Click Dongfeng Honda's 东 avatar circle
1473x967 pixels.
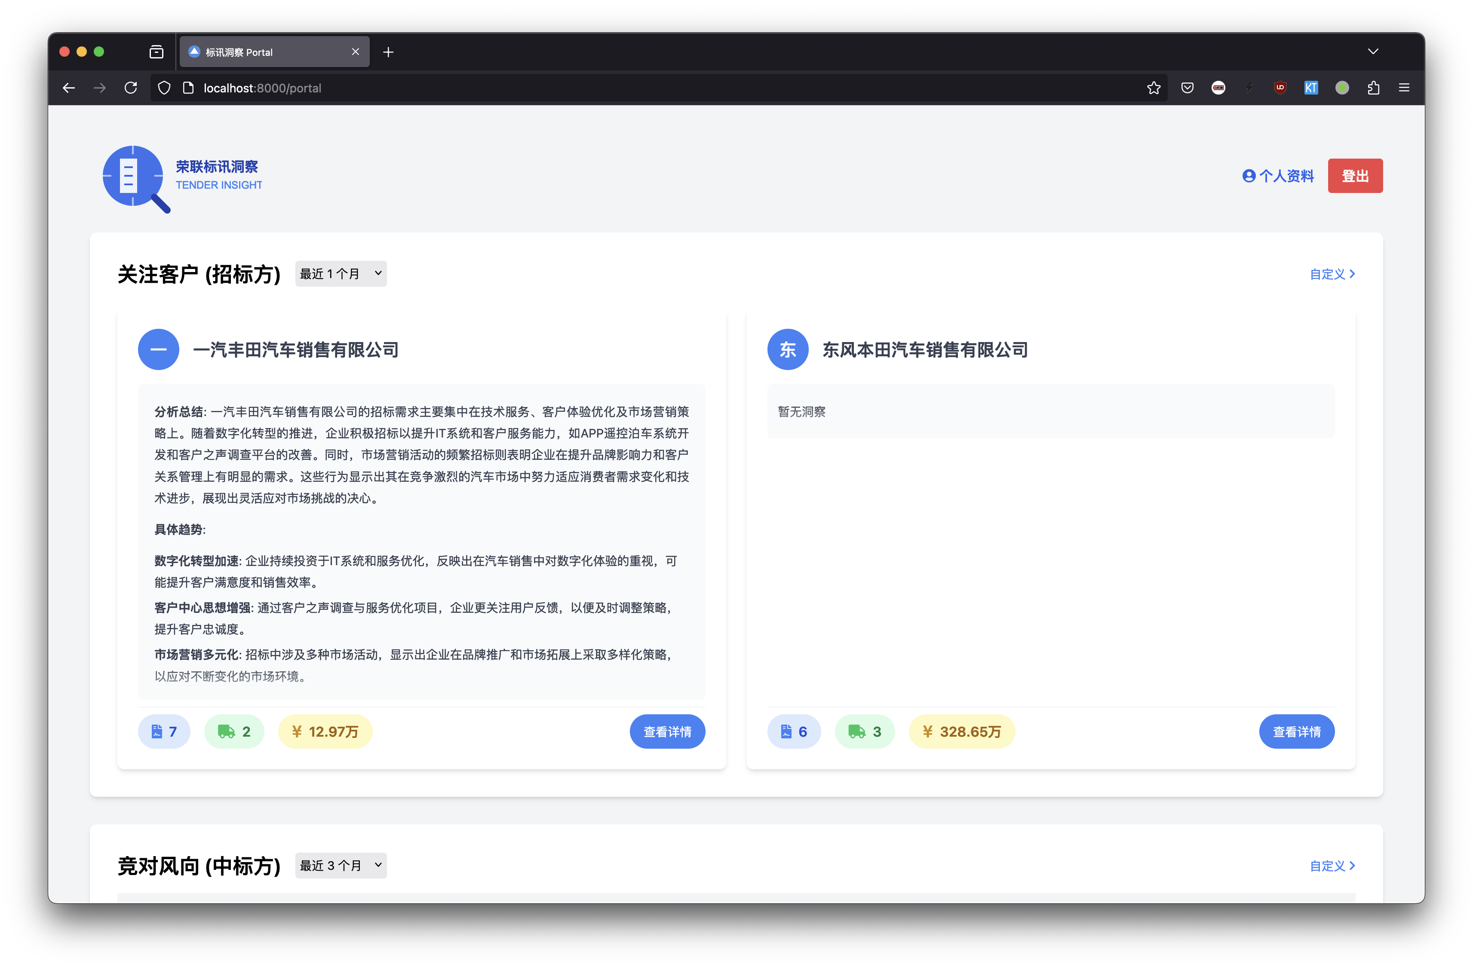tap(787, 349)
